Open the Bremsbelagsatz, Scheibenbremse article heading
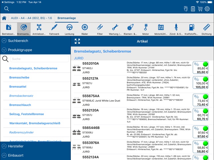Viewport: 214px width, 160px height. [102, 51]
